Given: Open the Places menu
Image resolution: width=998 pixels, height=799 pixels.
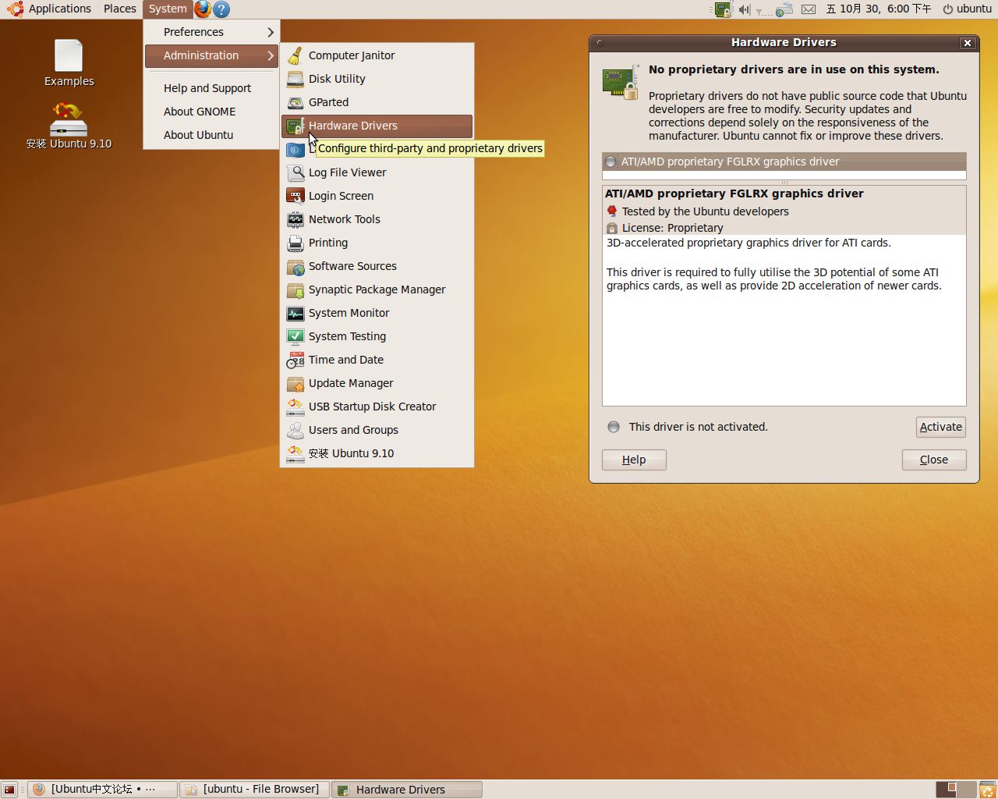Looking at the screenshot, I should click(x=120, y=9).
